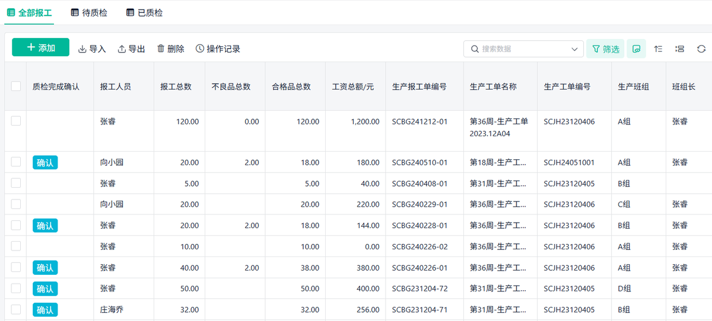Open 操作记录 operation history
Screen dimensions: 712x321
218,49
